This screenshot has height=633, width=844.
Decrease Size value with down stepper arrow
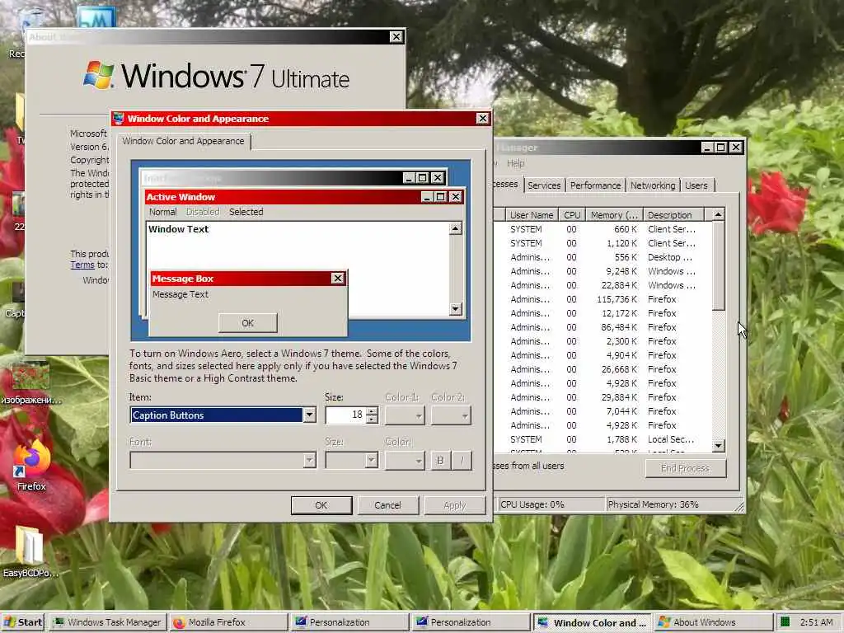coord(372,419)
